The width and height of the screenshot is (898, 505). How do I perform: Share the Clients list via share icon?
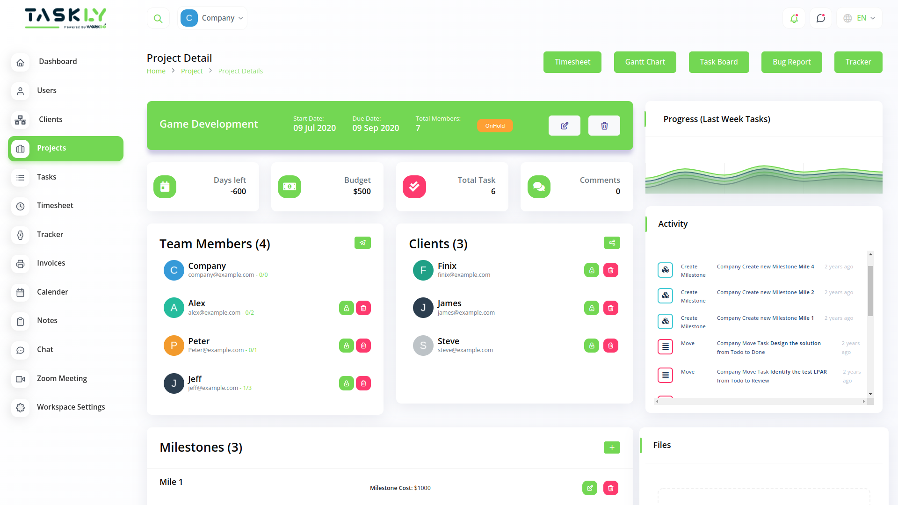[x=612, y=243]
